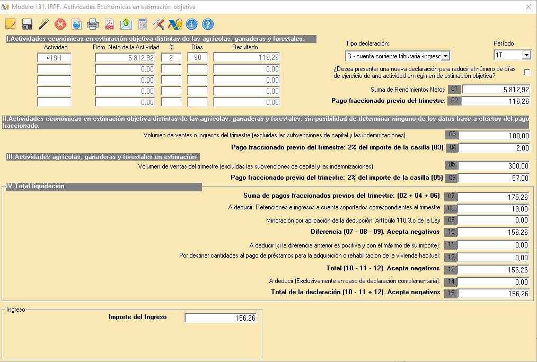This screenshot has width=537, height=362.
Task: Click casilla 04 field showing 2,00
Action: 494,147
